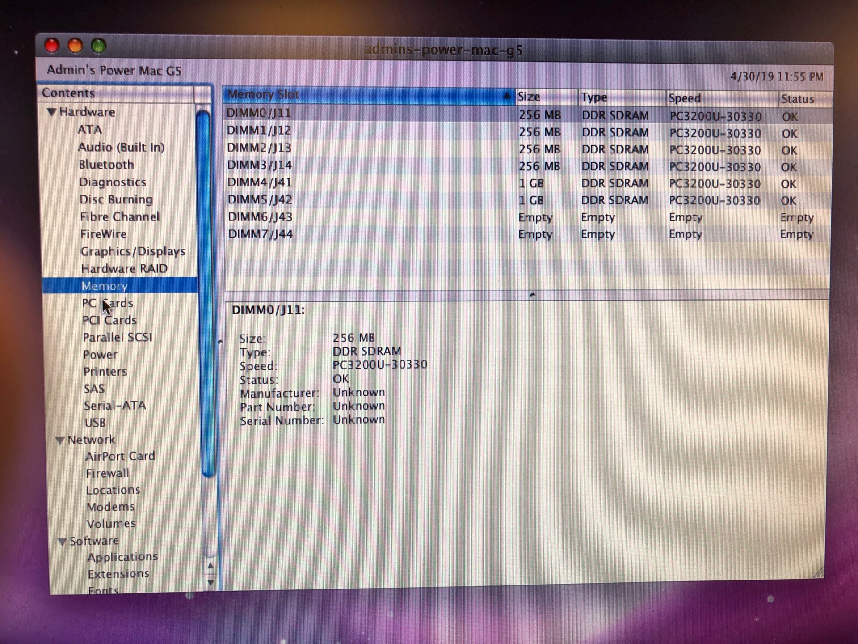Select SAS in Hardware list

(94, 389)
